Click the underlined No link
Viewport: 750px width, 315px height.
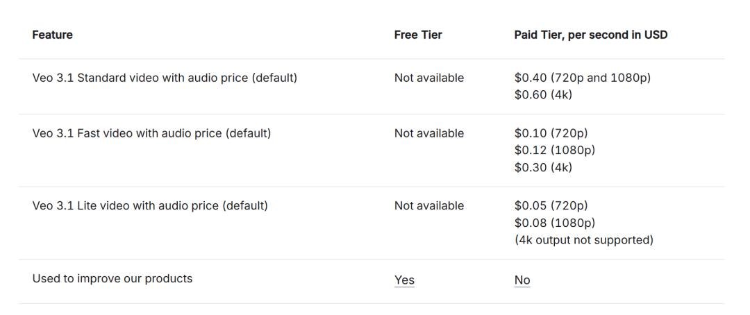522,280
